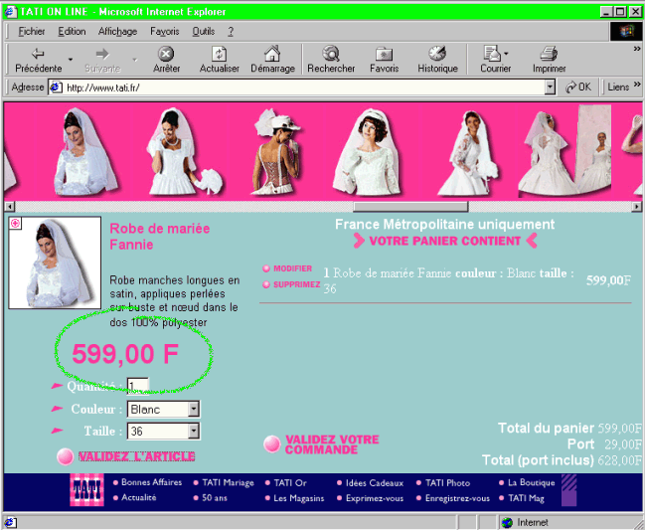Open TATI Or footer link
This screenshot has width=645, height=530.
point(290,482)
